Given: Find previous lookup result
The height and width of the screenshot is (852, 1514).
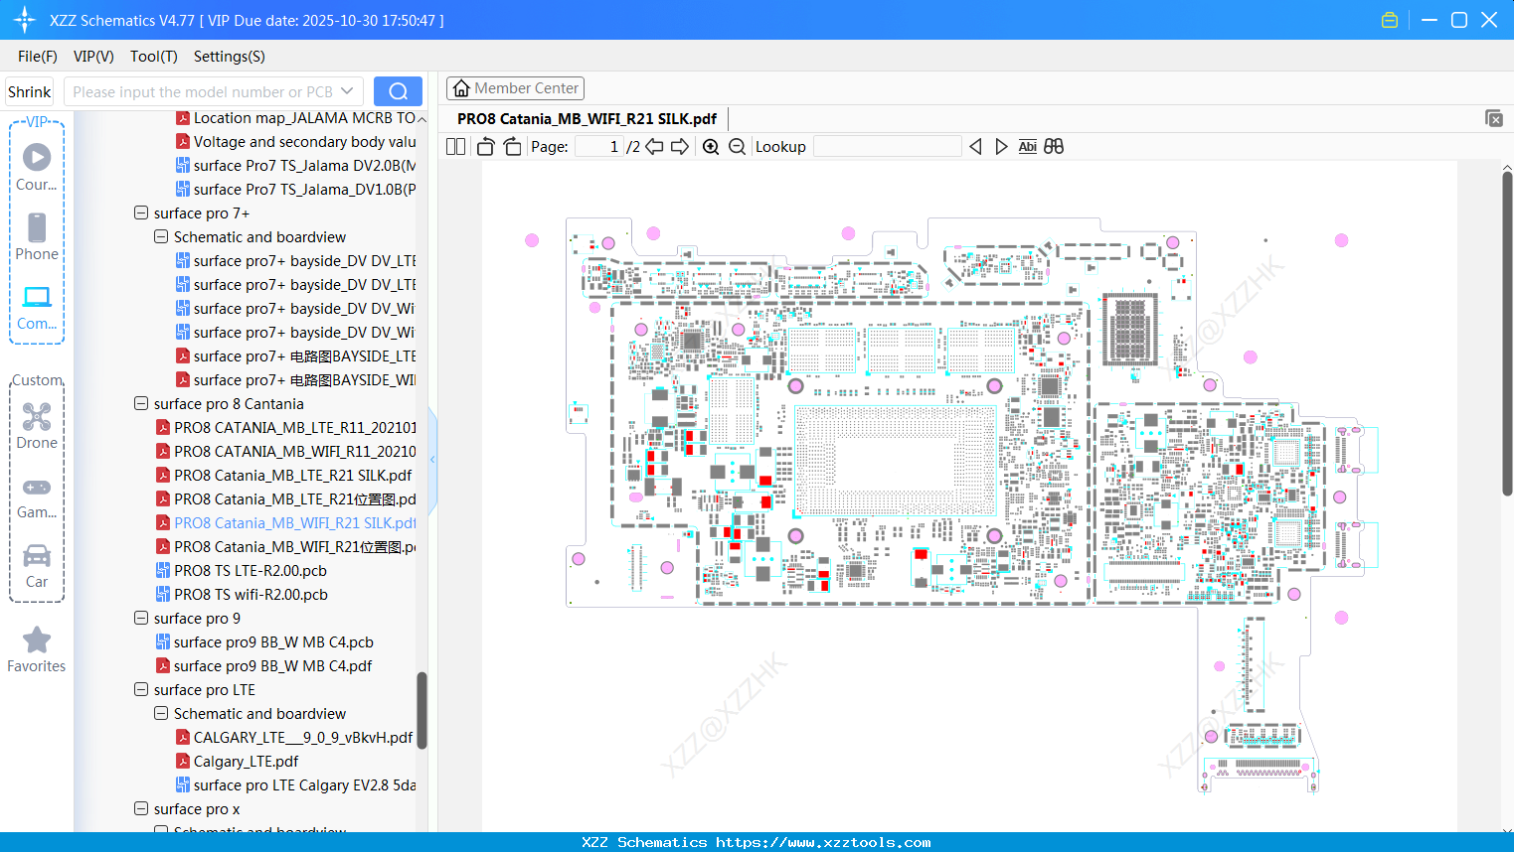Looking at the screenshot, I should point(975,147).
